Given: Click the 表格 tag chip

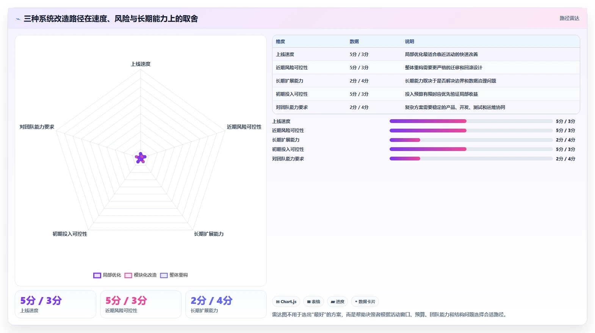Looking at the screenshot, I should click(313, 302).
